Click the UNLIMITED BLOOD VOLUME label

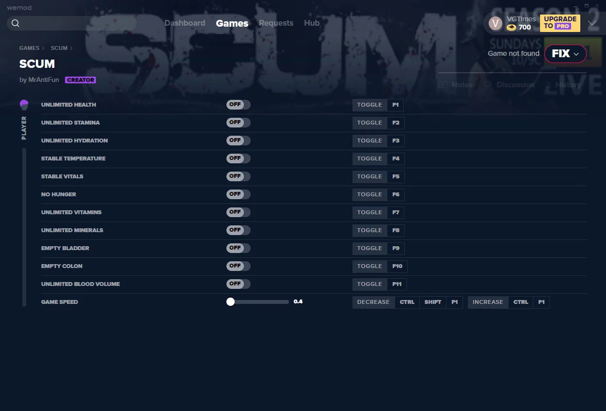coord(80,284)
